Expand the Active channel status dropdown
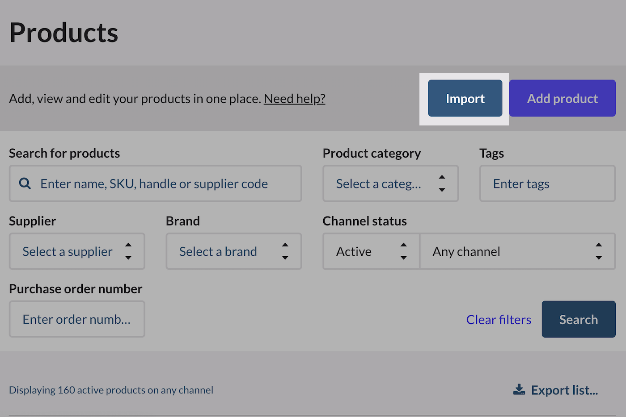 [371, 251]
